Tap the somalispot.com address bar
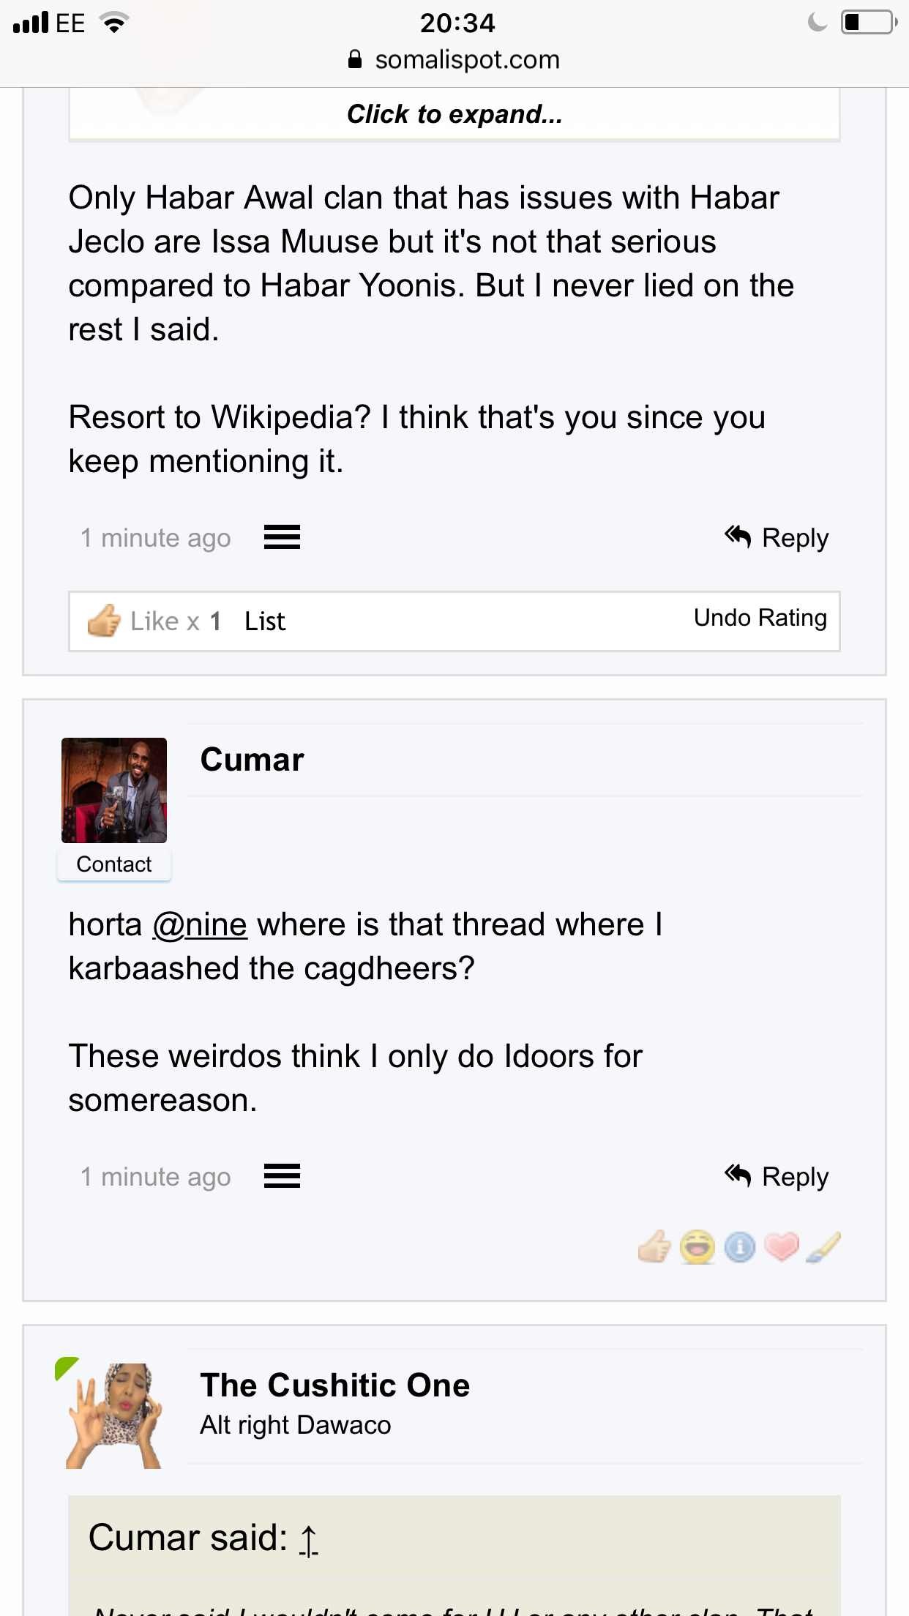Screen dimensions: 909x1616 (x=454, y=59)
